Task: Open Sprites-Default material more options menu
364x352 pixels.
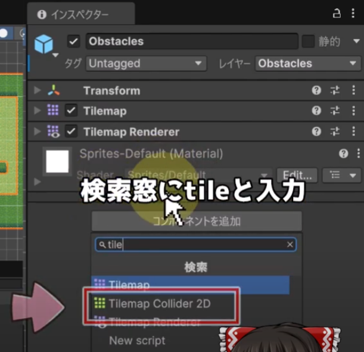Action: (359, 153)
